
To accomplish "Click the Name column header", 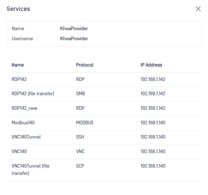I will tap(18, 65).
